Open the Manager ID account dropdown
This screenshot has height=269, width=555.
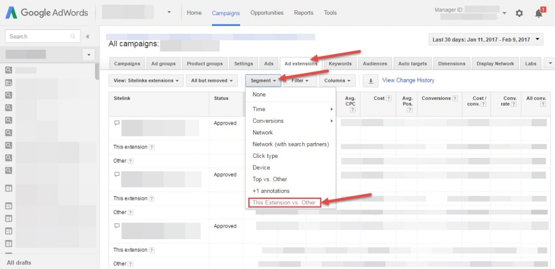(504, 13)
